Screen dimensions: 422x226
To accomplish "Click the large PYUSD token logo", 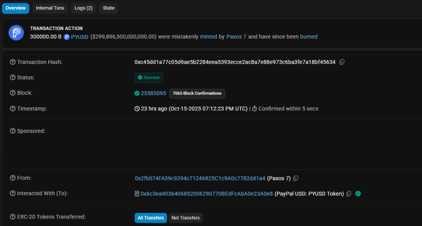I will point(16,33).
